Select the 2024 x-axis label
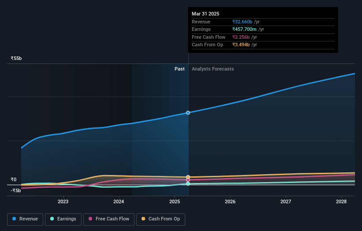This screenshot has width=362, height=231. [119, 201]
